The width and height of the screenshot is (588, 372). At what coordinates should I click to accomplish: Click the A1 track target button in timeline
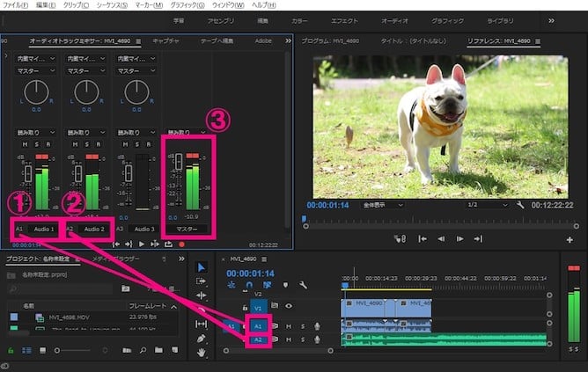coord(259,325)
